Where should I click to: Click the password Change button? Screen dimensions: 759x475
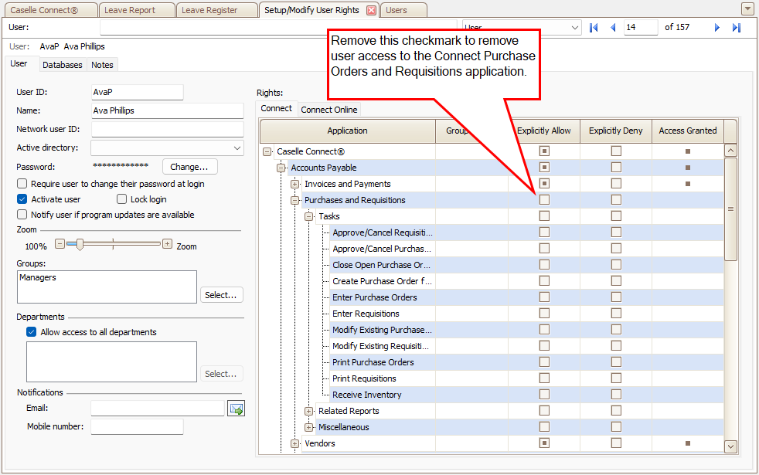tap(189, 167)
